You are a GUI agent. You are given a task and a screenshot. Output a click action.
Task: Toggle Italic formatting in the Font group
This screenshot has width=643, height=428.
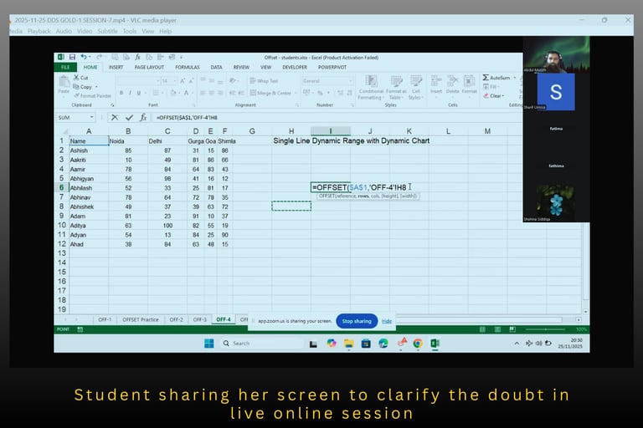click(130, 93)
